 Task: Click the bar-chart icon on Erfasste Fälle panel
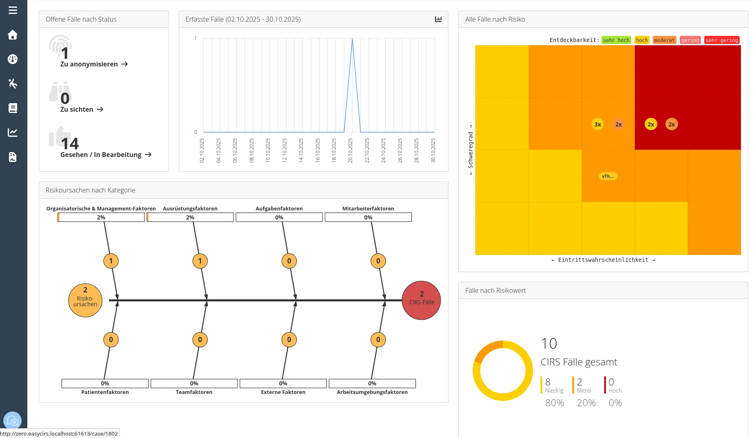click(438, 19)
